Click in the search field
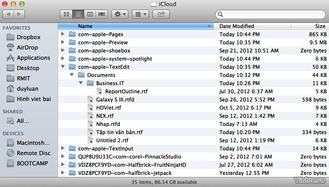The image size is (329, 187). (271, 14)
